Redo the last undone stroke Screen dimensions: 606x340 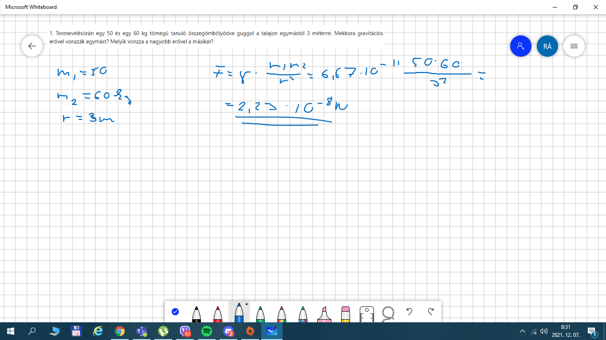[x=431, y=312]
